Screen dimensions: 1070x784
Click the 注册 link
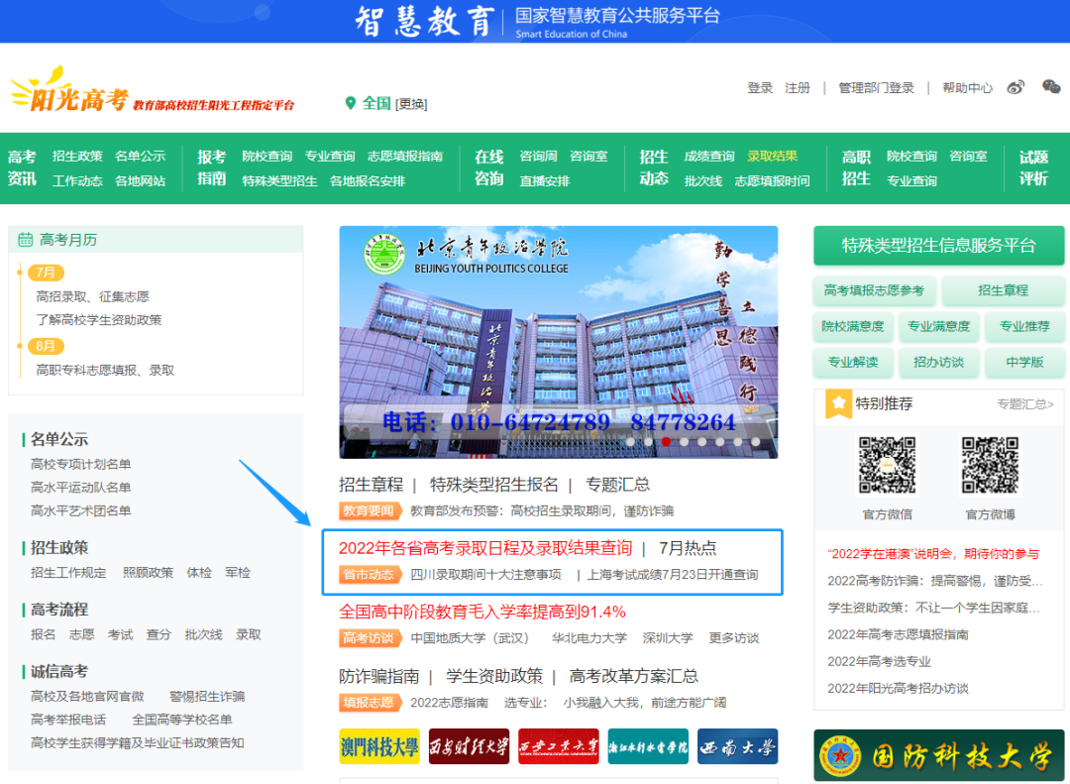pyautogui.click(x=797, y=88)
